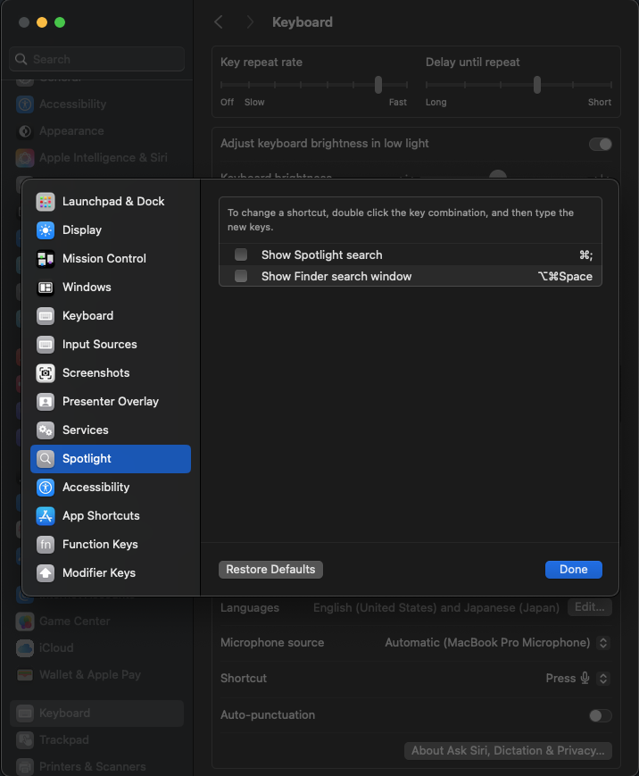The image size is (639, 776).
Task: Select Input Sources in the list
Action: tap(99, 345)
